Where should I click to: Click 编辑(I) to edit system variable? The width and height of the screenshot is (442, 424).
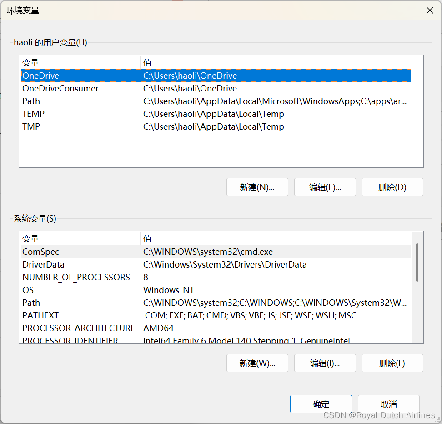click(x=325, y=363)
